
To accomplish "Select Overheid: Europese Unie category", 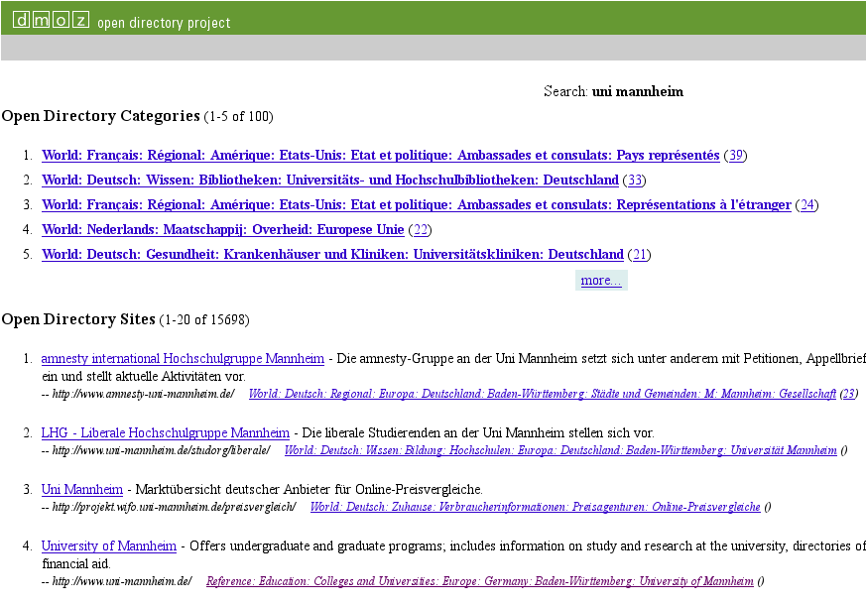I will click(222, 230).
